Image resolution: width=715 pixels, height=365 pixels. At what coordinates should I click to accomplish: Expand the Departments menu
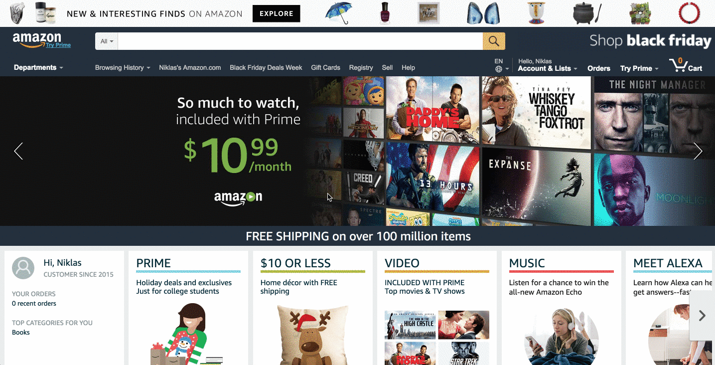(x=38, y=67)
